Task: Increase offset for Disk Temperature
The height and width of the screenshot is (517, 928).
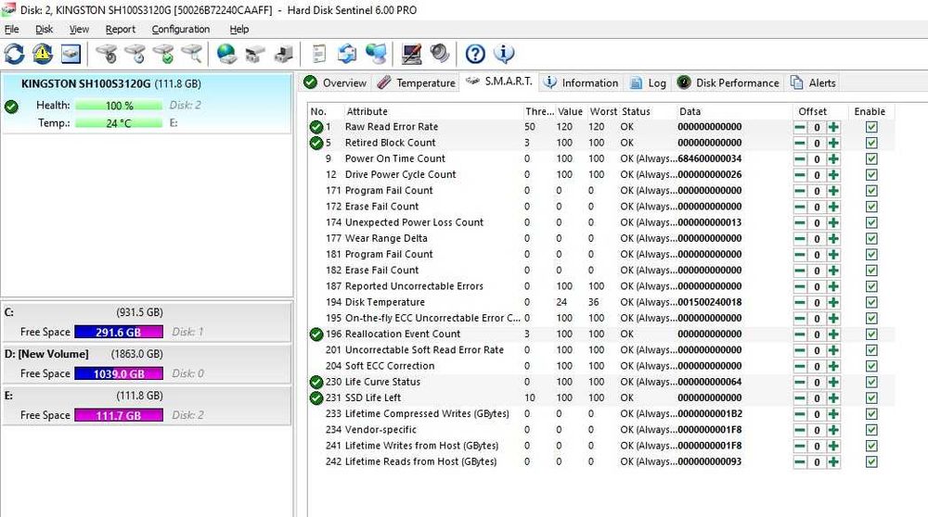Action: 833,303
